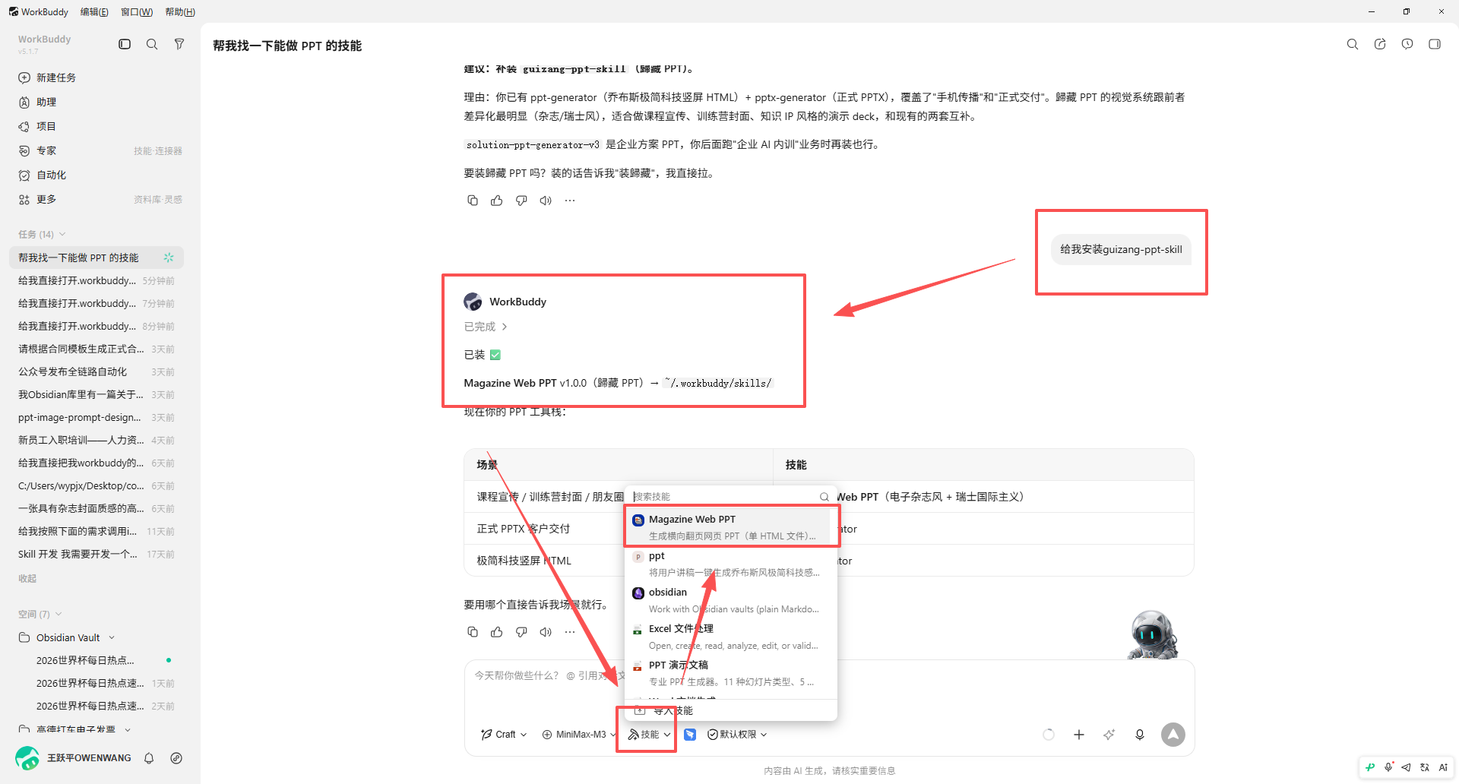Open more options under 我直接拉 reply
This screenshot has height=784, width=1459.
coord(570,201)
